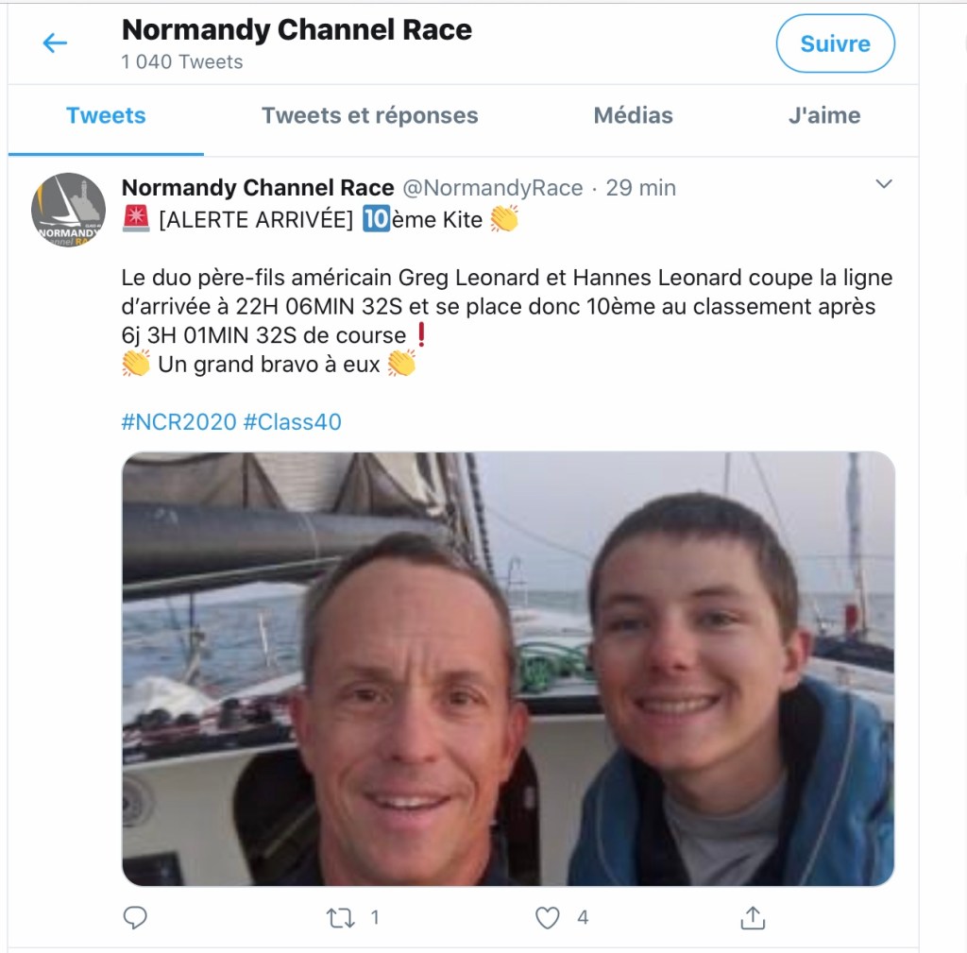
Task: Follow the #Class40 hashtag link
Action: coord(292,422)
